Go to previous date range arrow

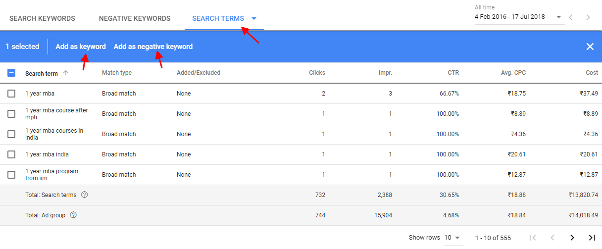coord(571,17)
